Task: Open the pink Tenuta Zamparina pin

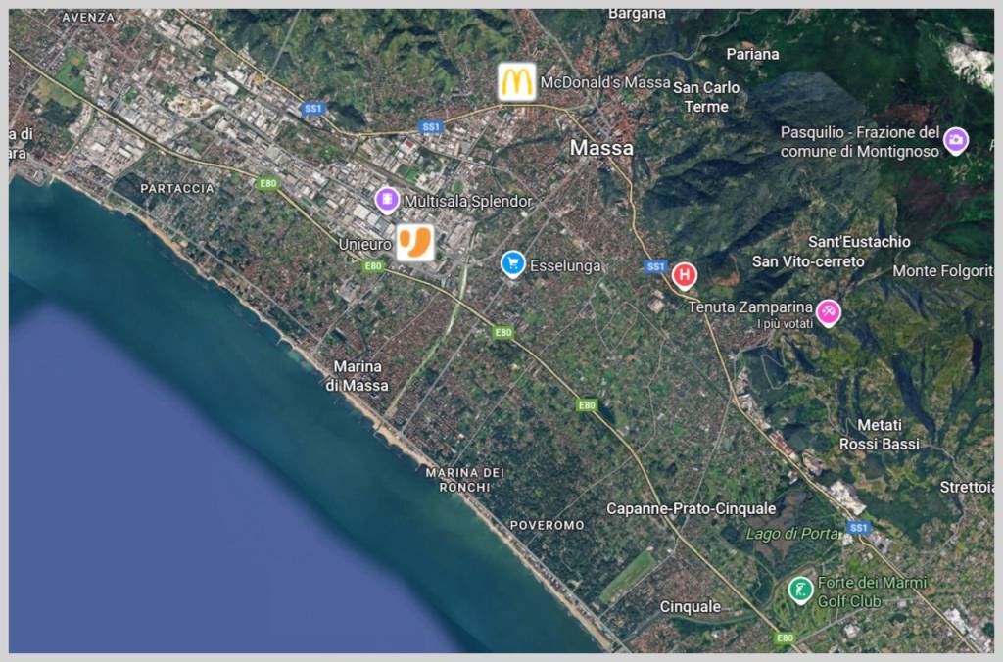Action: point(829,311)
